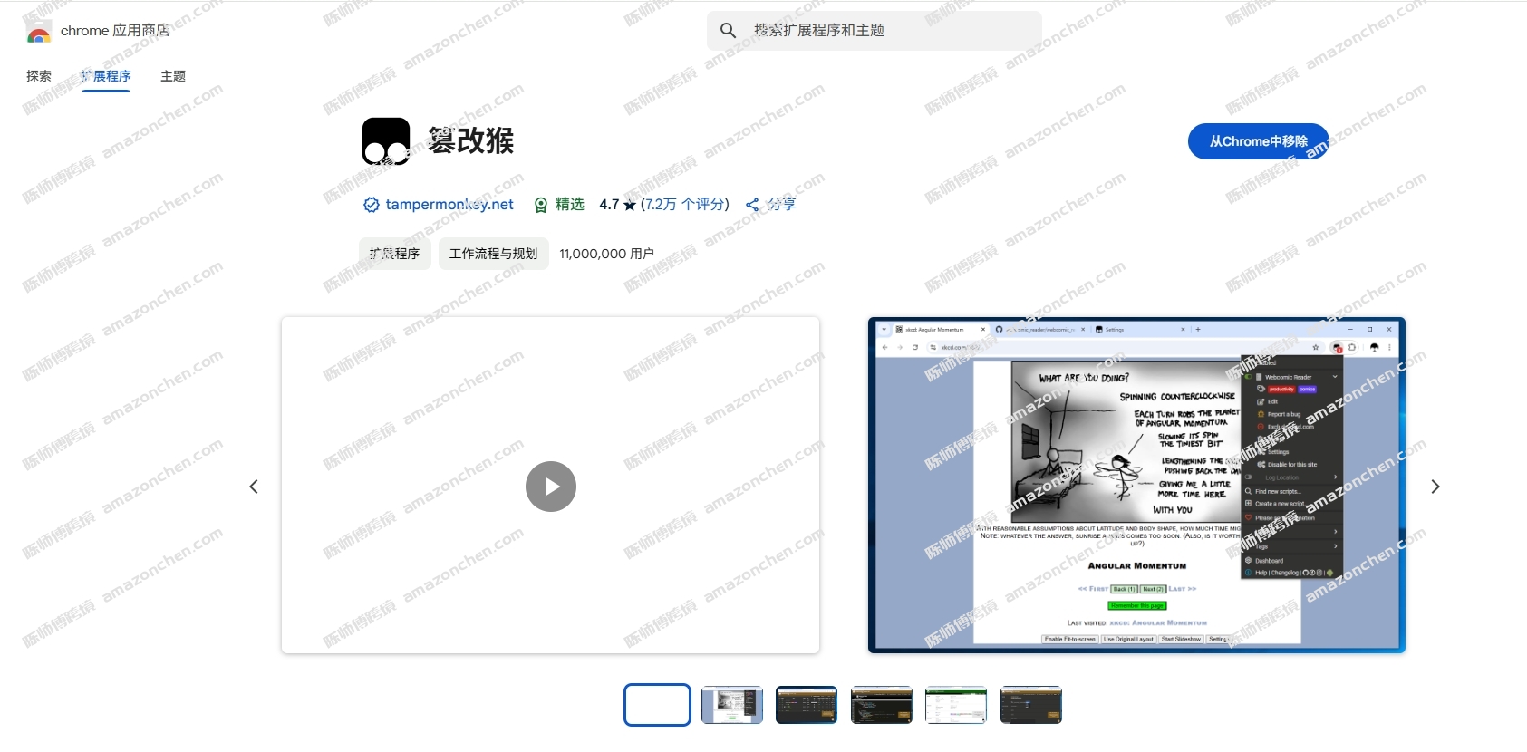Open the 探索 tab
Screen dimensions: 1527x752
(x=39, y=76)
